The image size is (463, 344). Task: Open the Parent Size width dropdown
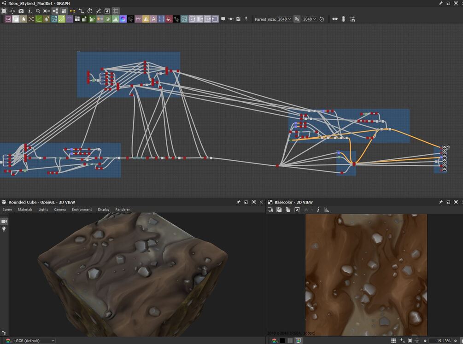[x=284, y=19]
